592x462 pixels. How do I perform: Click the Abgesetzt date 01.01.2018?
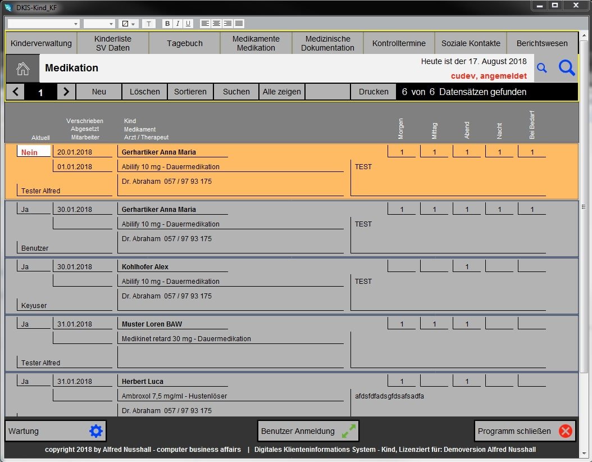click(x=83, y=166)
